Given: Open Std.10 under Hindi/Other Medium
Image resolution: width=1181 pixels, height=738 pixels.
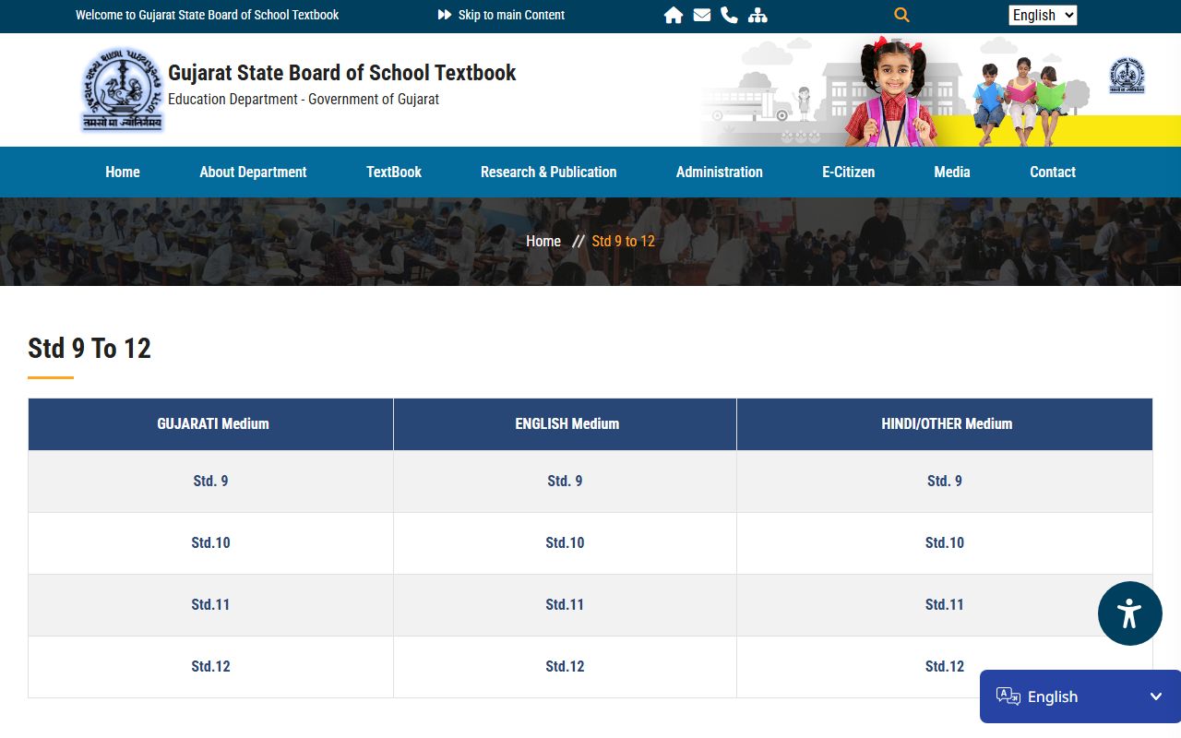Looking at the screenshot, I should tap(945, 542).
